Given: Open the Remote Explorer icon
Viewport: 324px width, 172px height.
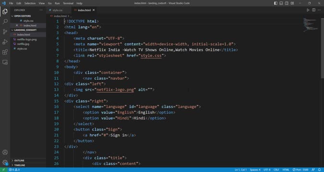Looking at the screenshot, I should pyautogui.click(x=5, y=62).
